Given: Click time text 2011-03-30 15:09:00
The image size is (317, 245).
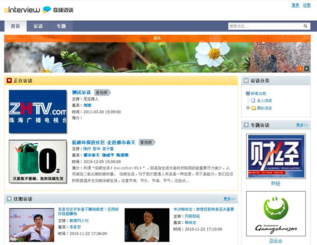Looking at the screenshot, I should 102,112.
